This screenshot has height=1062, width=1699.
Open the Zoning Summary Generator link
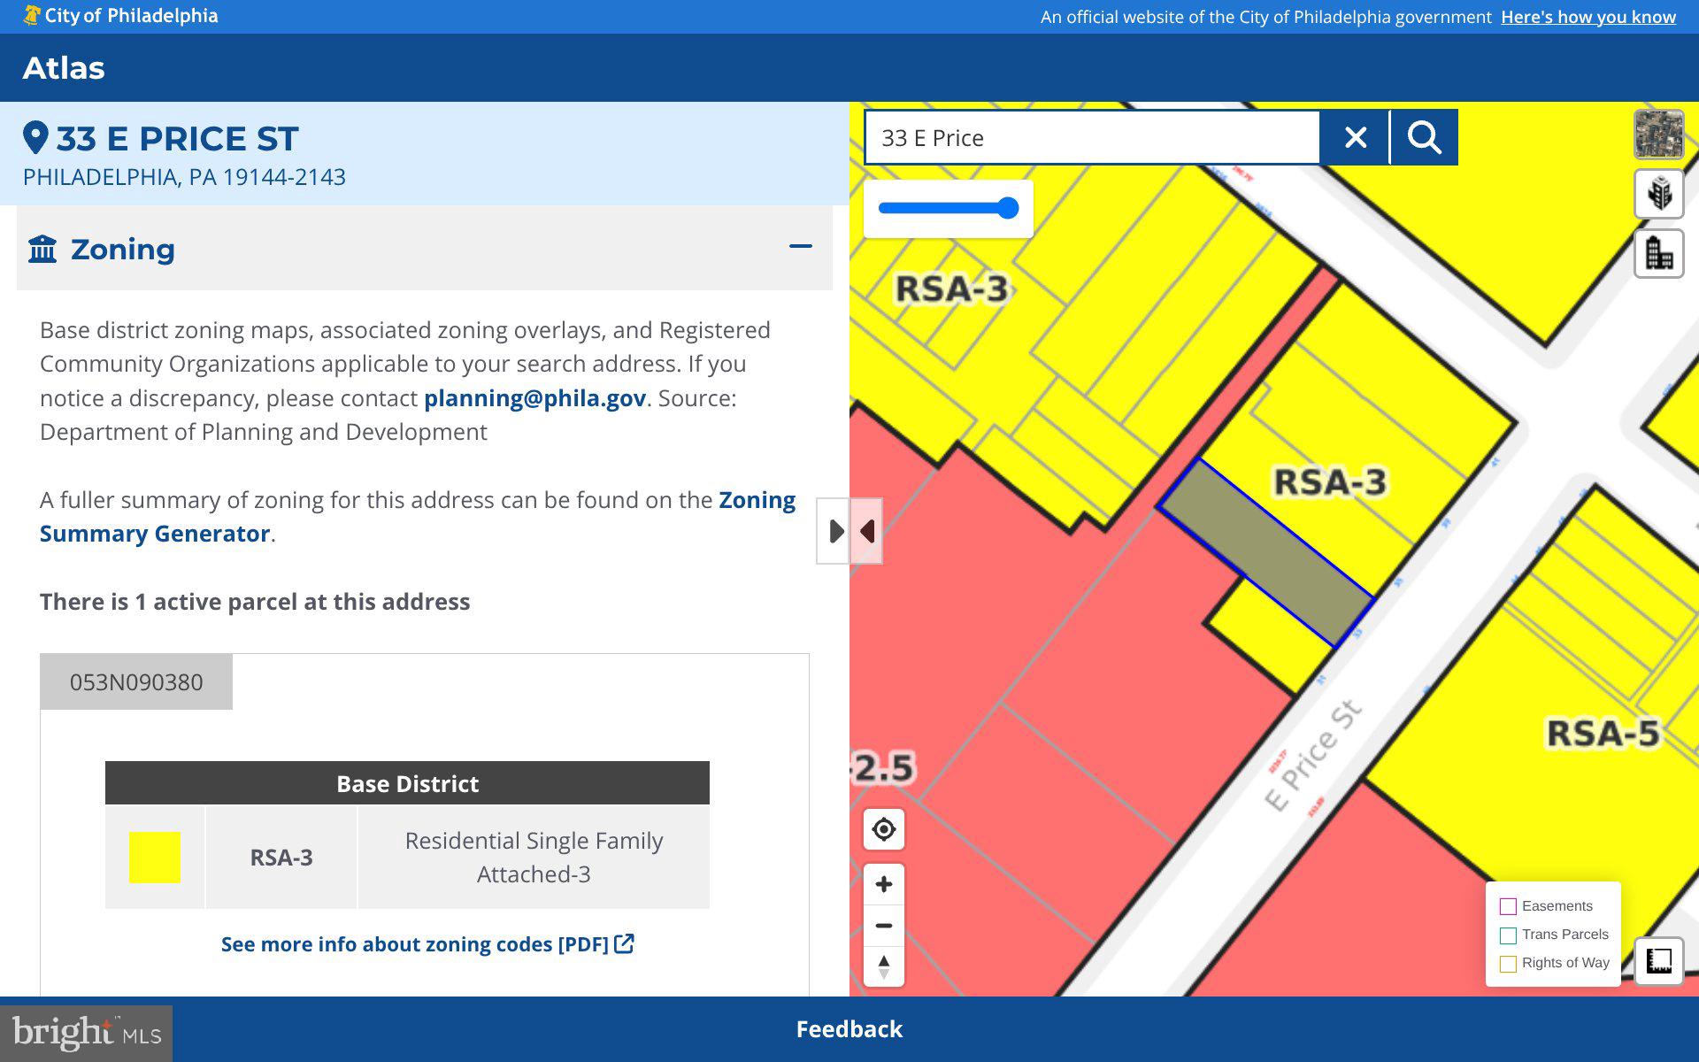(418, 517)
